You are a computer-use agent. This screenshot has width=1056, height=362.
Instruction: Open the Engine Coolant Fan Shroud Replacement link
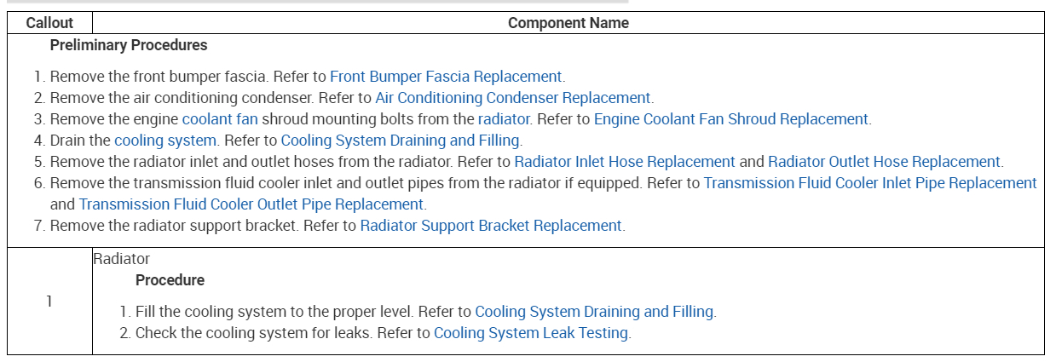click(730, 118)
